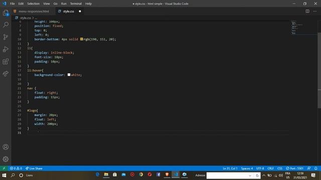
Task: Click the remote window indicator in status bar
Action: coord(4,168)
